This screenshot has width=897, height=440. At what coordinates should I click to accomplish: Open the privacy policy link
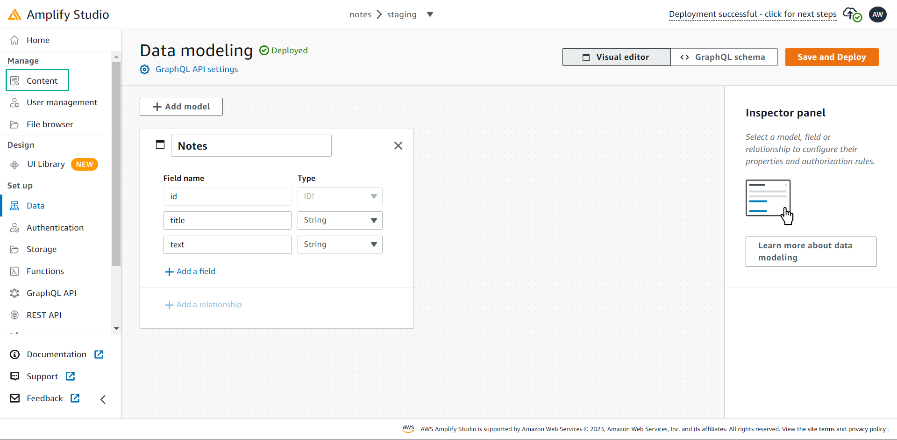coord(867,429)
